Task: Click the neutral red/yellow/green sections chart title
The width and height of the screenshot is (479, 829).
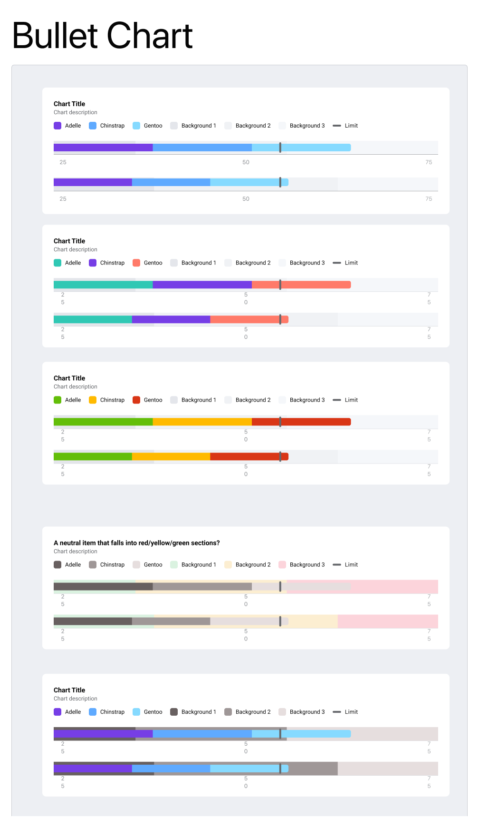Action: pyautogui.click(x=136, y=543)
